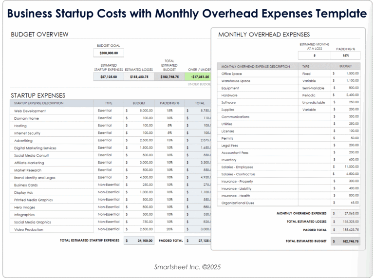Click the Total Estimated Budget value in overhead panel
The width and height of the screenshot is (374, 278).
[345, 241]
